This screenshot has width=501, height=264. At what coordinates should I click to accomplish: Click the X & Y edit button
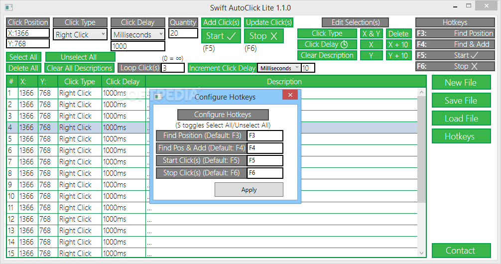[372, 33]
